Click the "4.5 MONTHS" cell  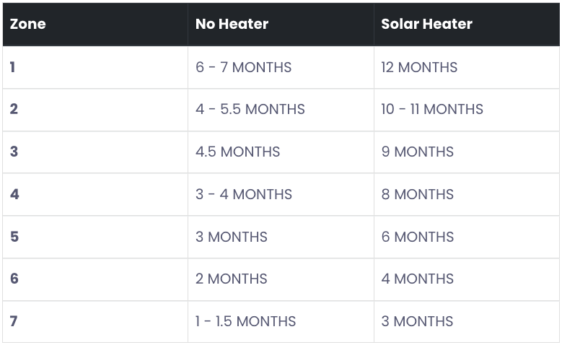coord(237,152)
